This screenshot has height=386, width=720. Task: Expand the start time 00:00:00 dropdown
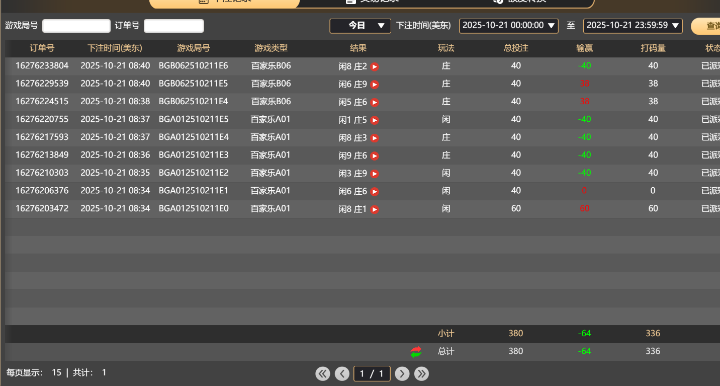[x=508, y=26]
